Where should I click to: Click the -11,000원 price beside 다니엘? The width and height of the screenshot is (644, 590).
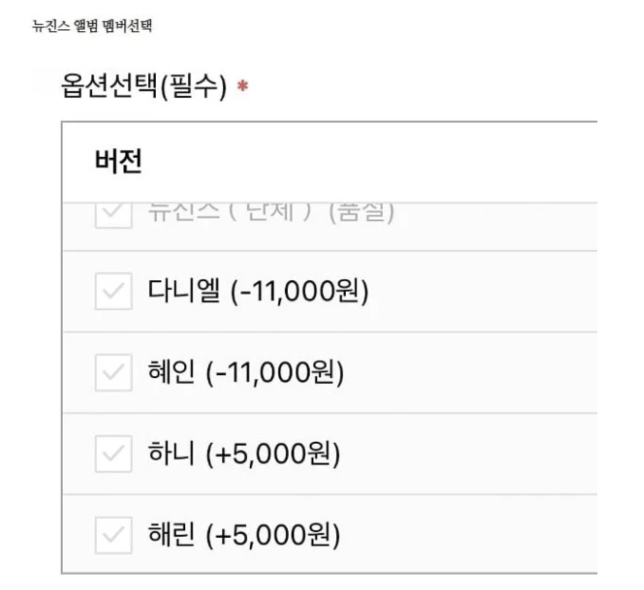300,291
